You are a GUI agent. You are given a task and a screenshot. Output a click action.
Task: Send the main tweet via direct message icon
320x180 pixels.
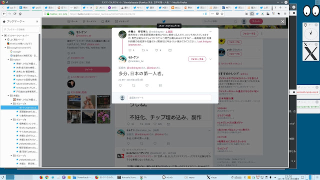[x=160, y=85]
